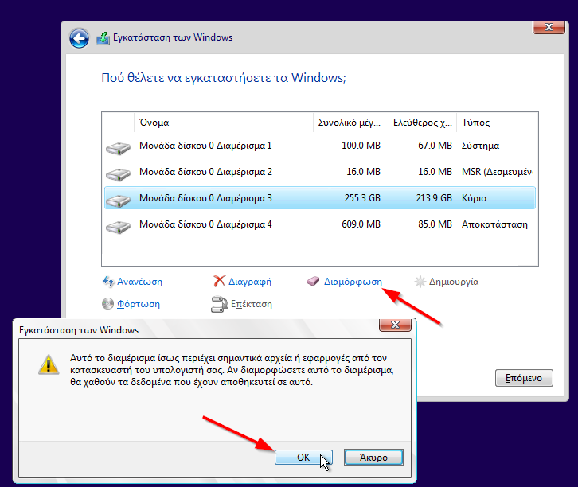Viewport: 578px width, 487px height.
Task: Click the Δημιουργία link
Action: coord(454,282)
